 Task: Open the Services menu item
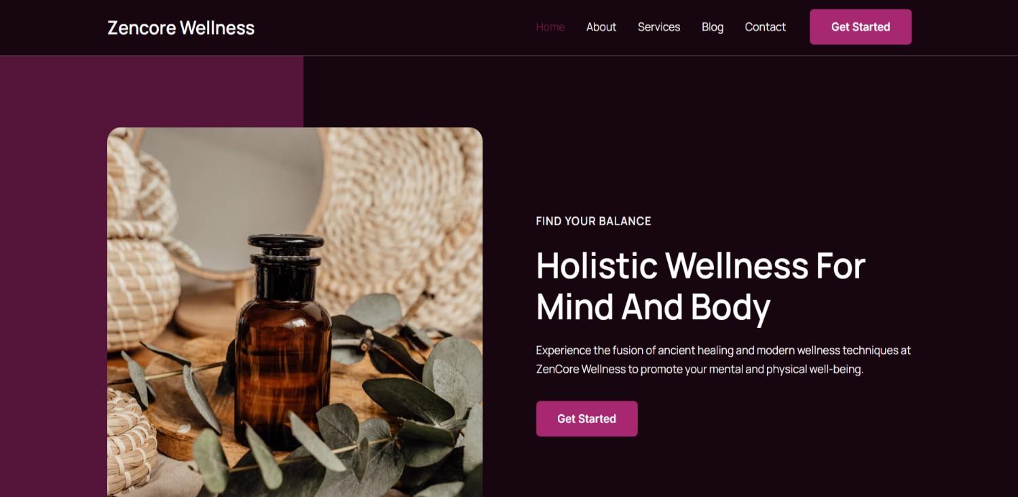pos(658,27)
